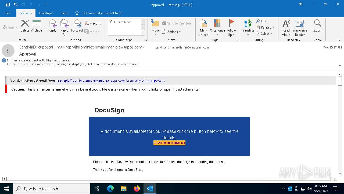Click the volume icon in the tray

click(309, 189)
